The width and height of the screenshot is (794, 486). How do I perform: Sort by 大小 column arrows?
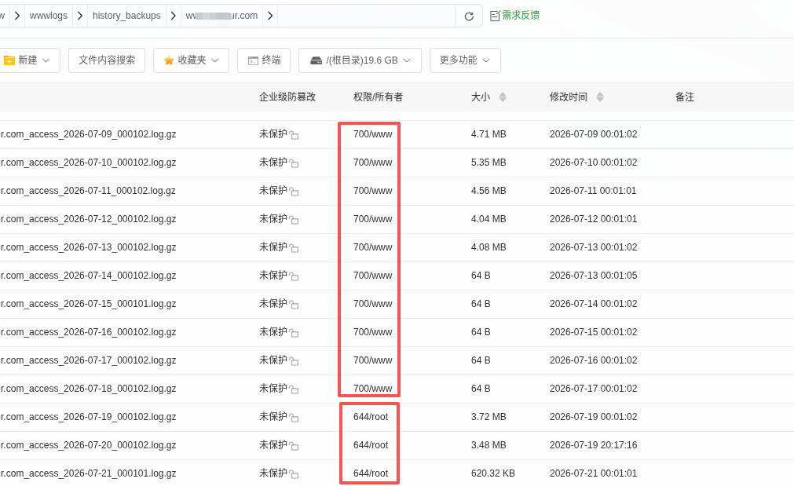tap(503, 97)
